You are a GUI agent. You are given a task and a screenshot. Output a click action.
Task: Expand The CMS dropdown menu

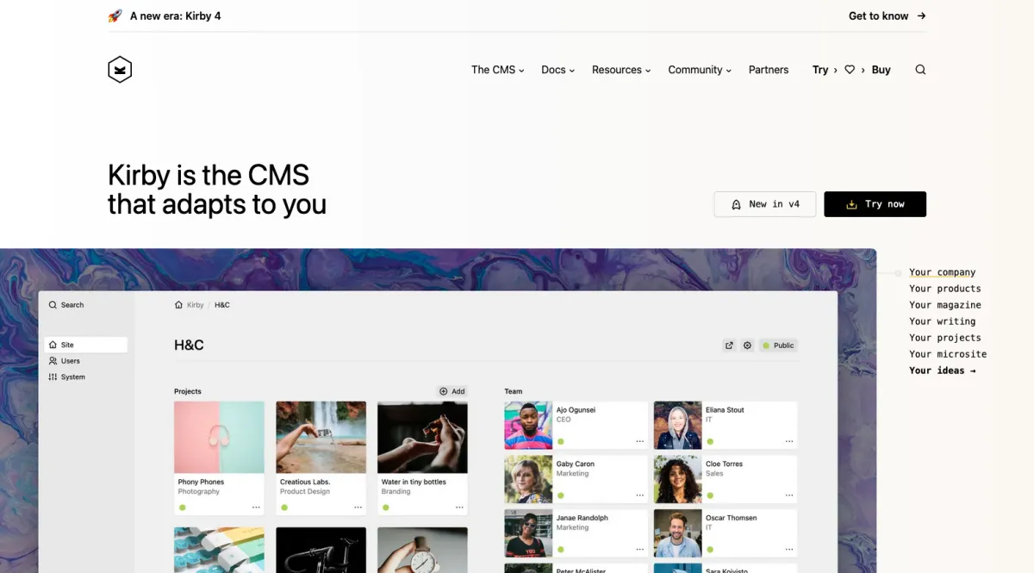pos(497,70)
